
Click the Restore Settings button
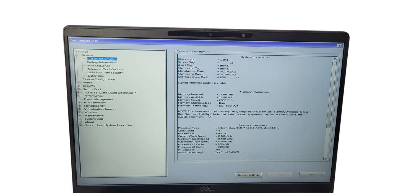[x=249, y=175]
